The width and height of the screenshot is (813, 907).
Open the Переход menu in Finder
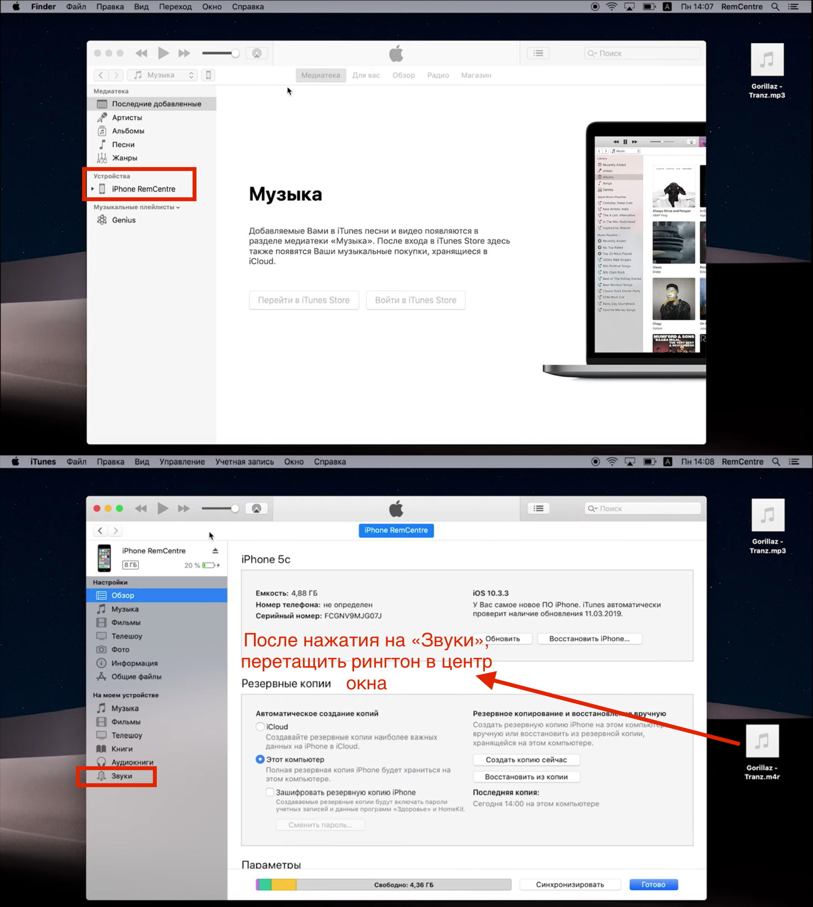175,7
